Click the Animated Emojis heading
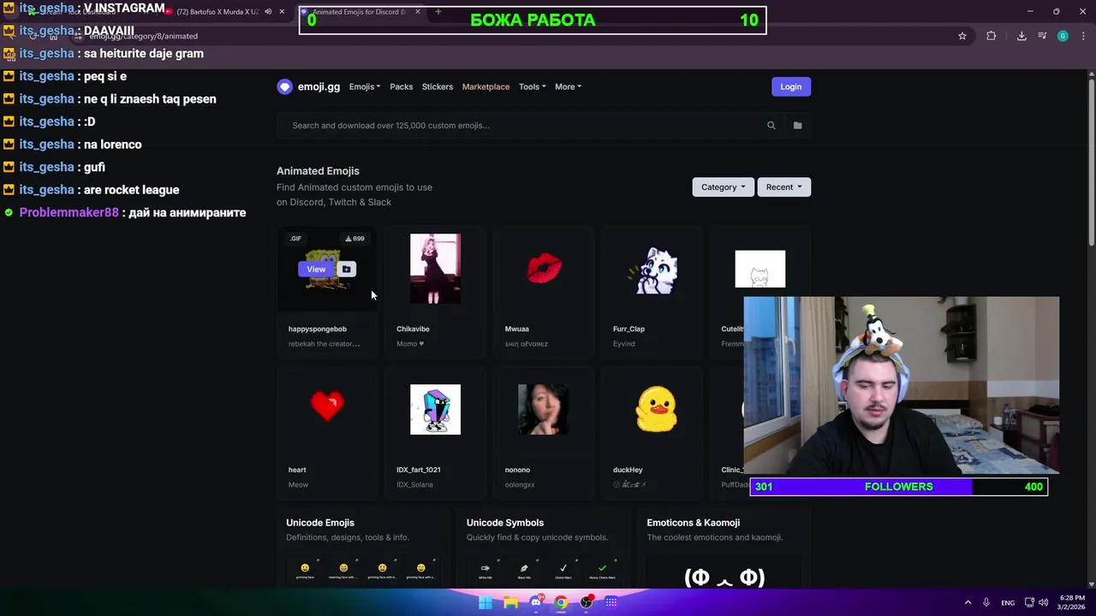1096x616 pixels. [x=318, y=171]
